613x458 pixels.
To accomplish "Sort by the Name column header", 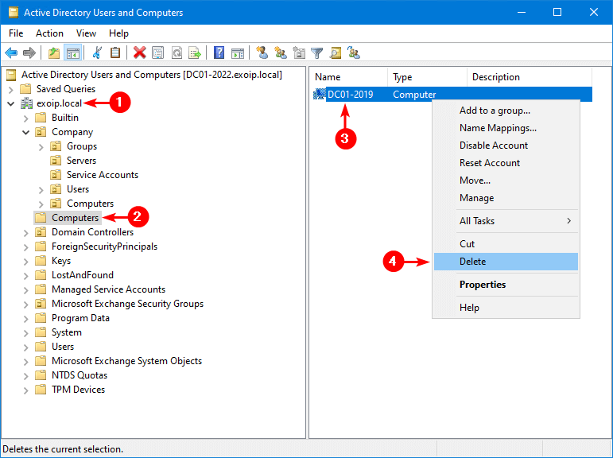I will click(349, 77).
